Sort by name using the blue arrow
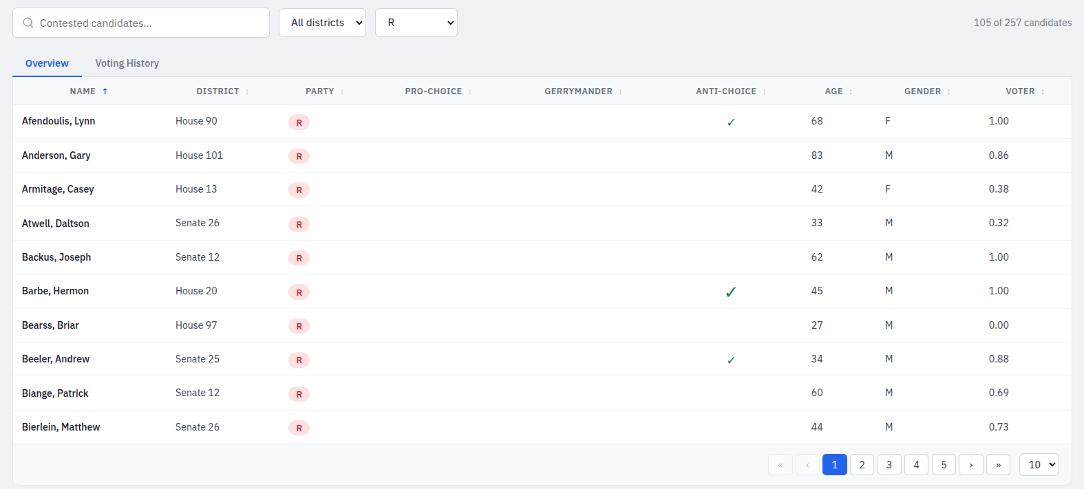Image resolution: width=1084 pixels, height=489 pixels. tap(105, 91)
